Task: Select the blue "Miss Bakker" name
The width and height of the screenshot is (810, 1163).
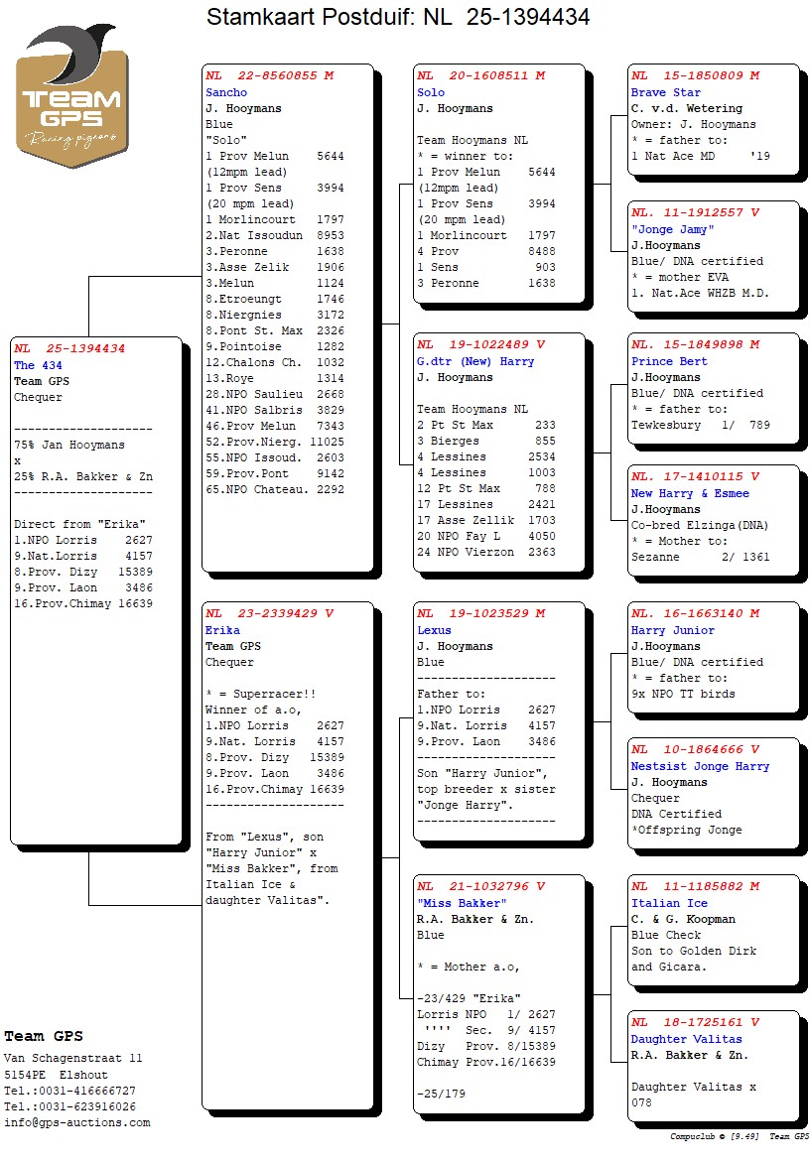Action: pyautogui.click(x=462, y=903)
